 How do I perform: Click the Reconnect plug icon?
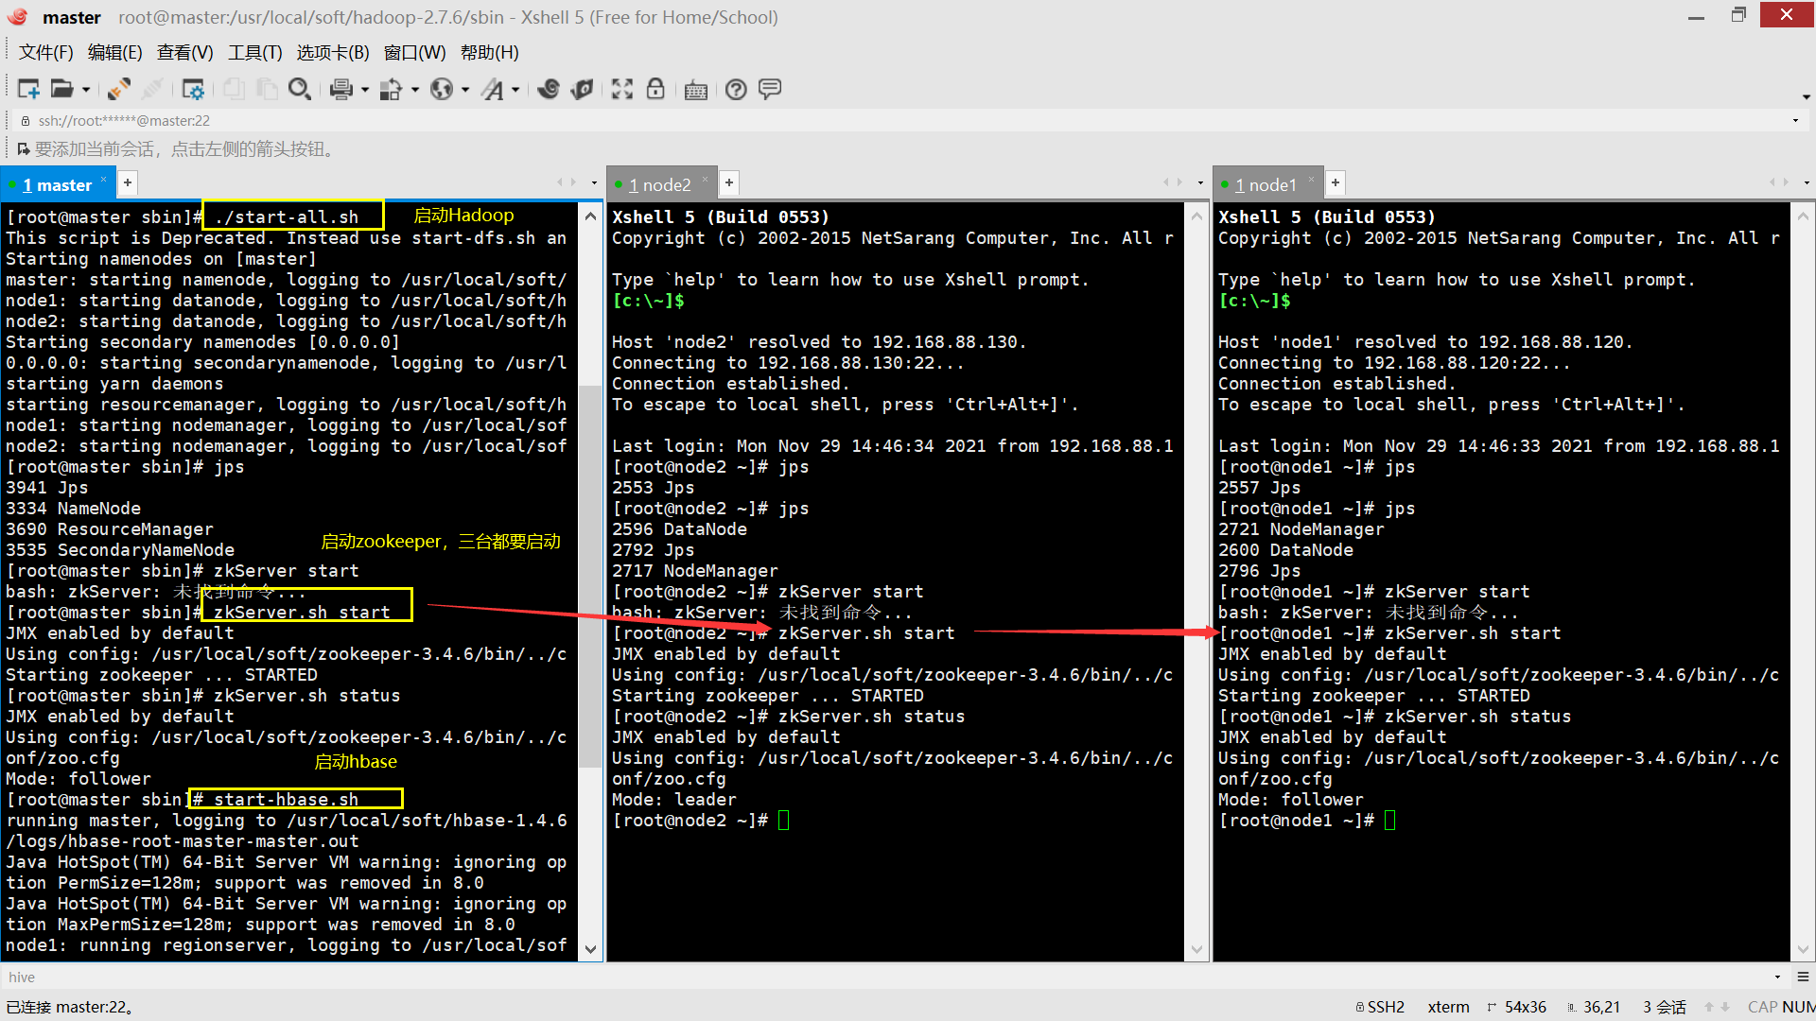[119, 89]
